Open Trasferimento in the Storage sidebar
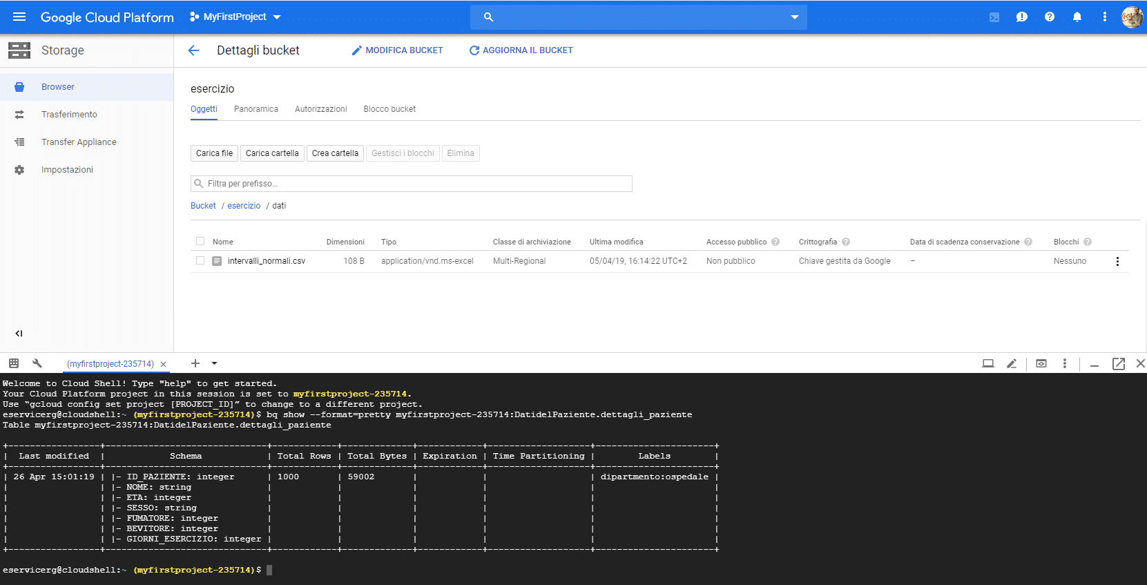1147x585 pixels. pyautogui.click(x=86, y=115)
